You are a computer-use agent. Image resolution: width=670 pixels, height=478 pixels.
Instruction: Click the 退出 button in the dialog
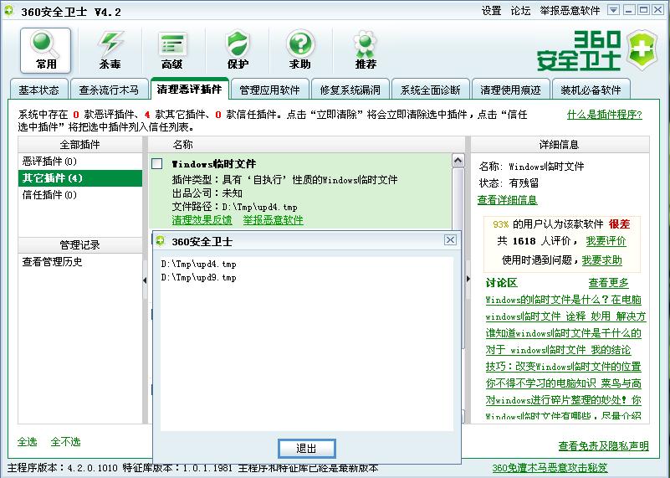tap(306, 448)
